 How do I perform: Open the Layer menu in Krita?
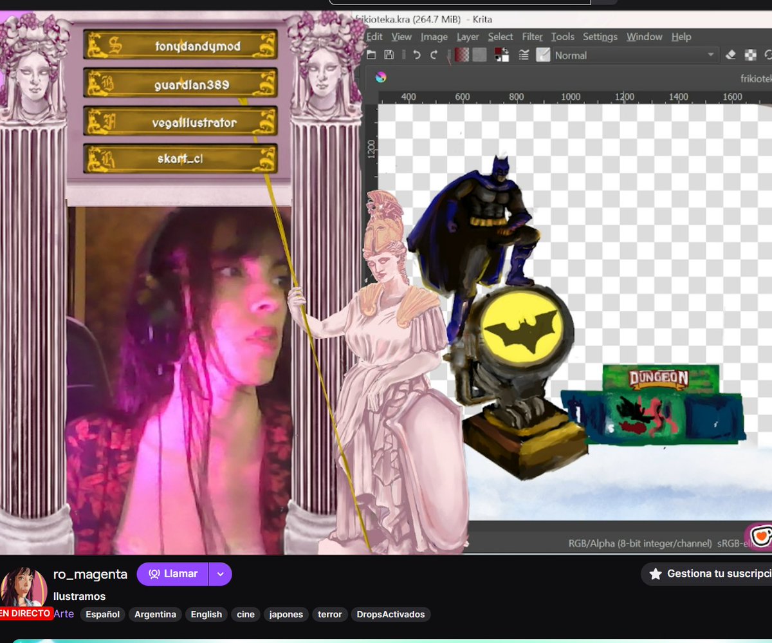point(468,37)
